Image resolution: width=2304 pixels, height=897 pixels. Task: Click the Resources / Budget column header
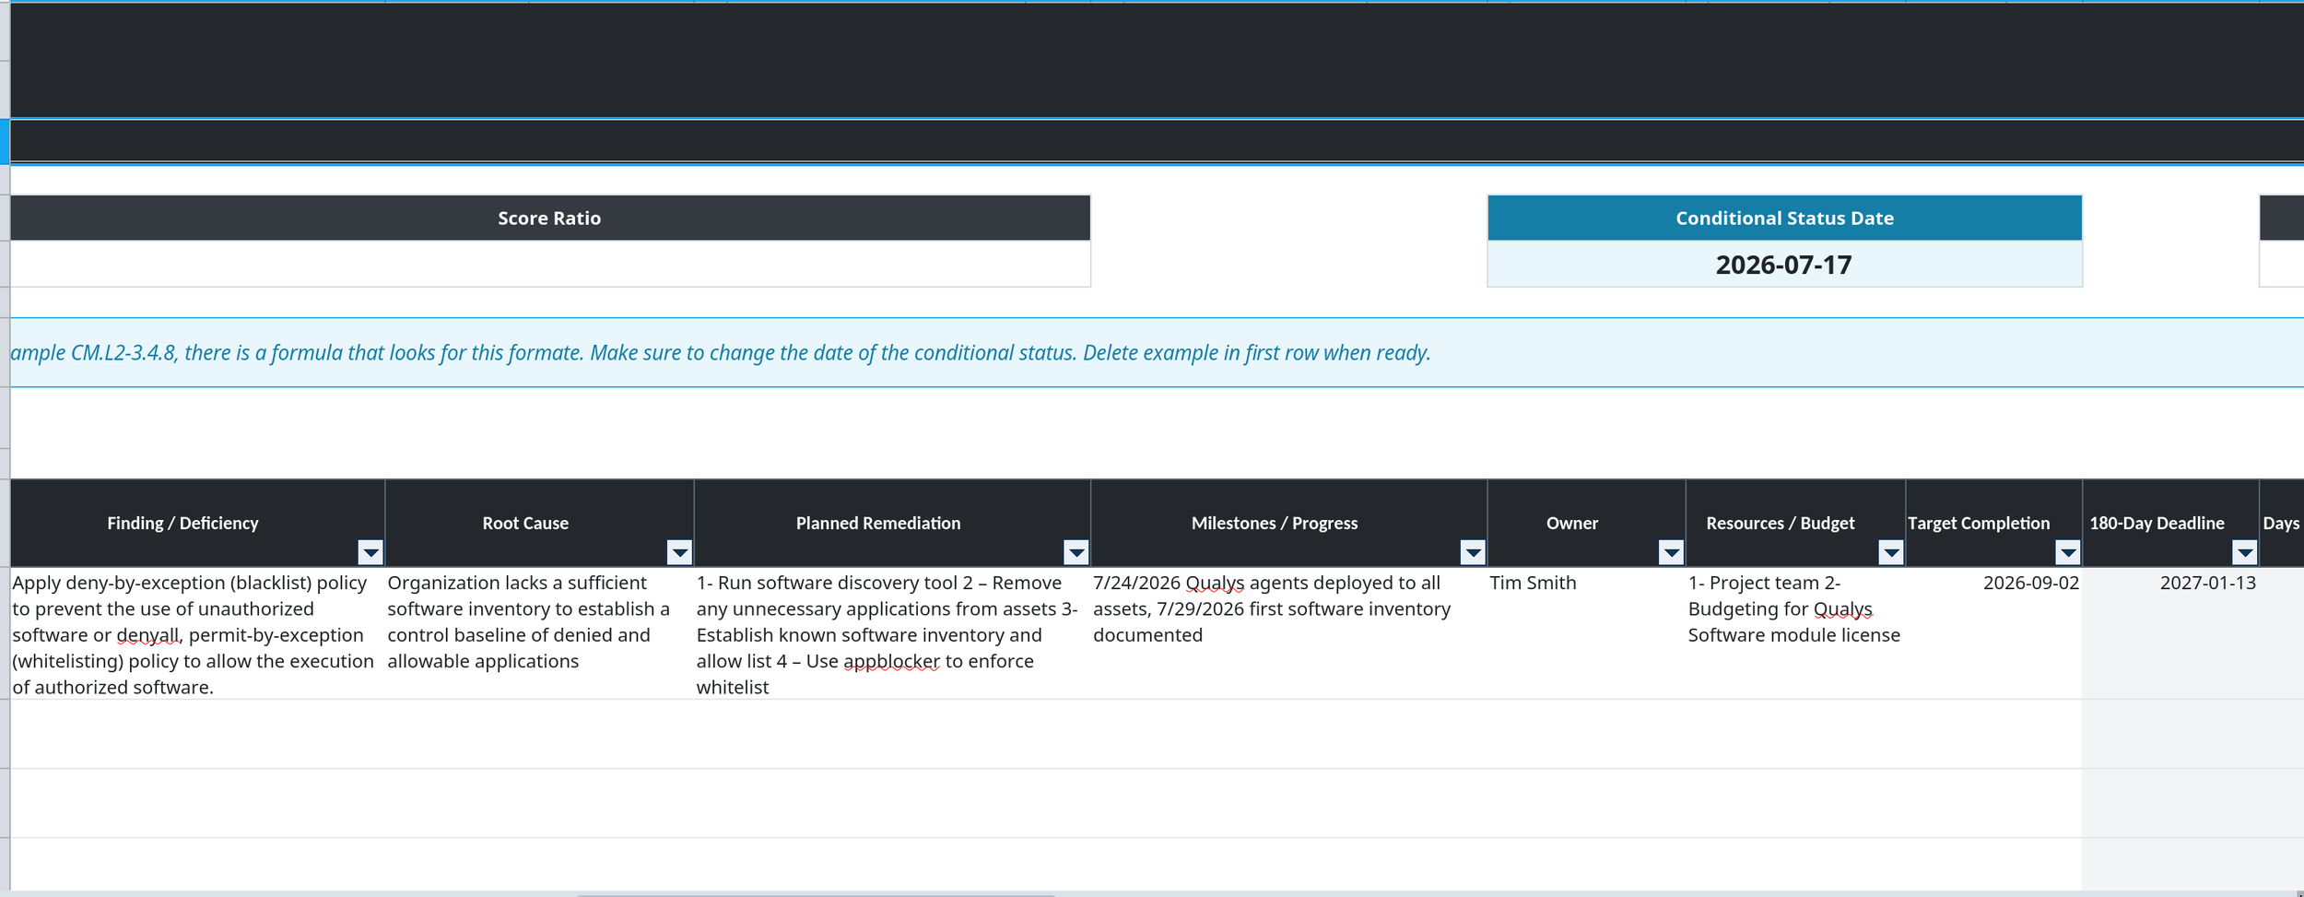[x=1795, y=523]
